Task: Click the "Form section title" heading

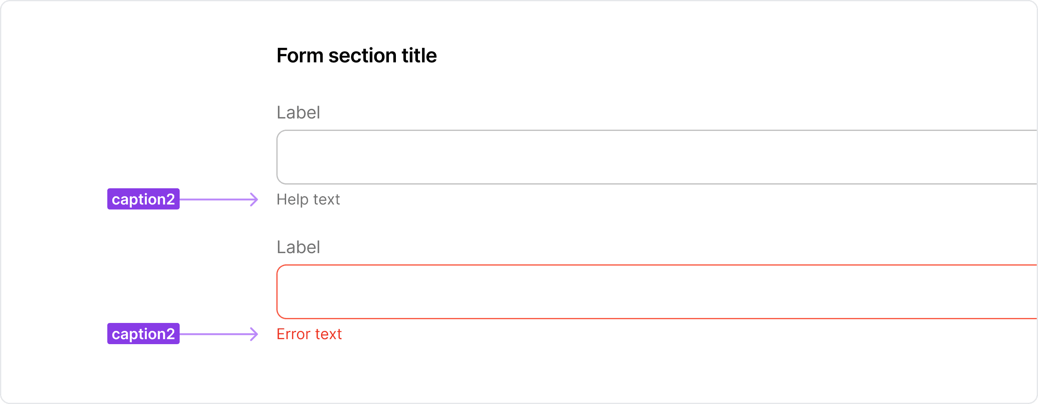Action: point(356,56)
